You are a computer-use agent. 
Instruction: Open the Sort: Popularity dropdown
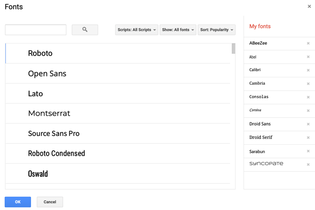click(x=217, y=30)
